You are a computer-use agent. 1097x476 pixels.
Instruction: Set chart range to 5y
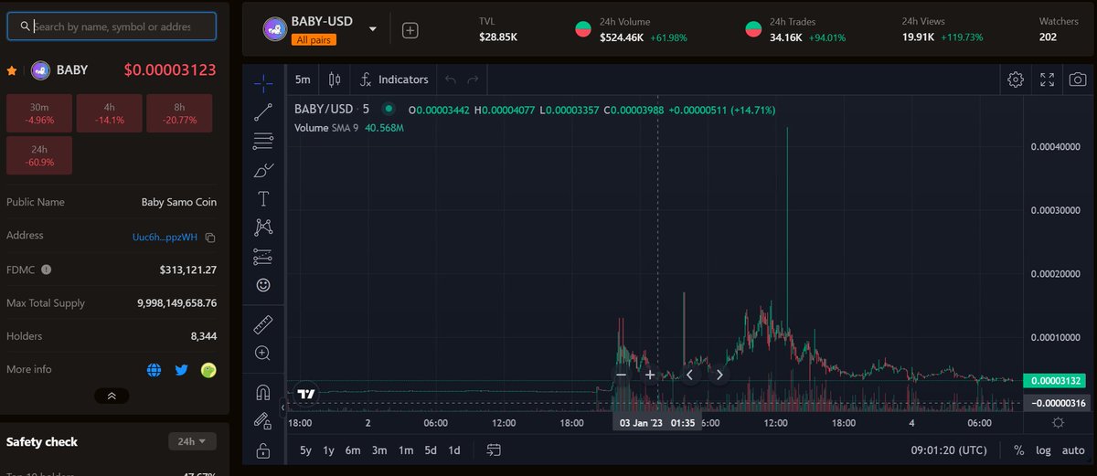(x=305, y=450)
